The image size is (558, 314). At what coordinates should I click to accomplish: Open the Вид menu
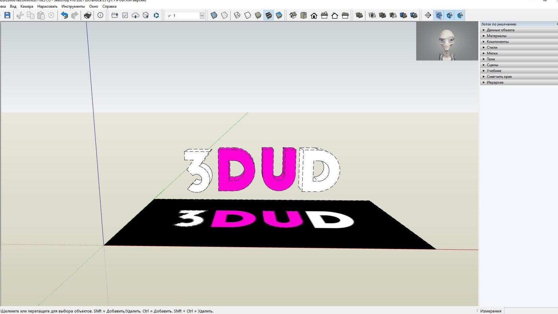click(x=13, y=6)
